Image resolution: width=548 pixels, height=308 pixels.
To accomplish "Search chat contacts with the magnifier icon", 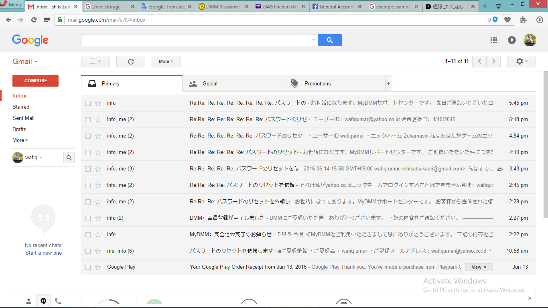I will click(69, 158).
